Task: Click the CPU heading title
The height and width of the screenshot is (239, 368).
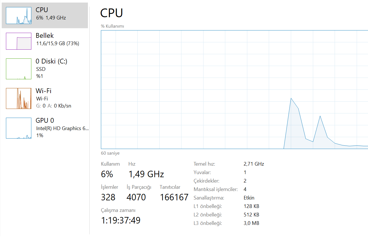Action: [x=112, y=13]
